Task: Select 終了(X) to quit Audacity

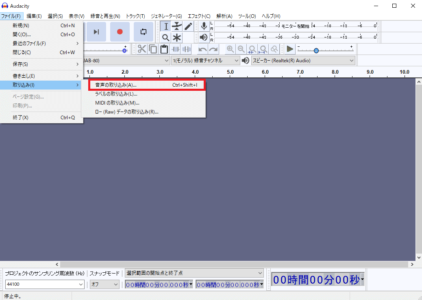Action: point(42,118)
